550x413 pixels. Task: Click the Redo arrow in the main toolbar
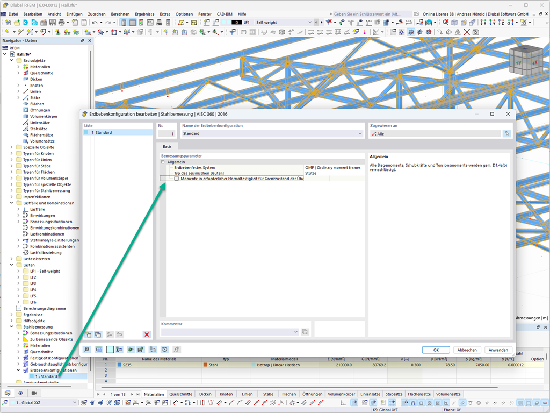click(108, 23)
